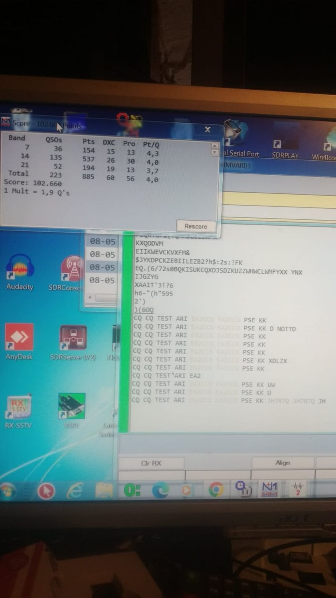Image resolution: width=336 pixels, height=598 pixels.
Task: Launch the RX-SSTV desktop shortcut
Action: (x=18, y=411)
